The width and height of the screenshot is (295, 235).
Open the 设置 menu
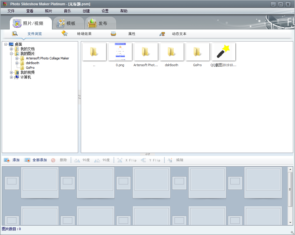pyautogui.click(x=105, y=11)
